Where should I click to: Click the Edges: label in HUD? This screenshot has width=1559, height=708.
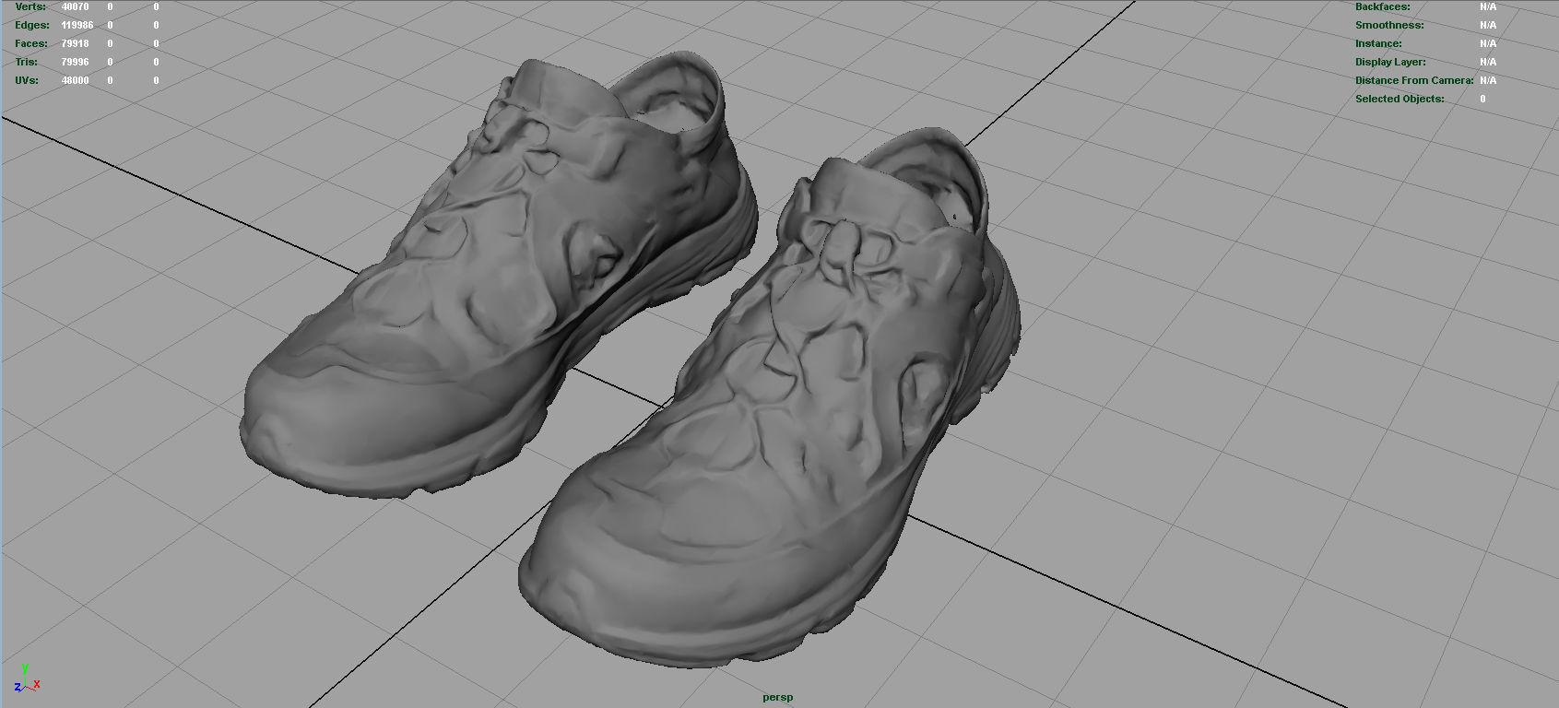pyautogui.click(x=32, y=25)
